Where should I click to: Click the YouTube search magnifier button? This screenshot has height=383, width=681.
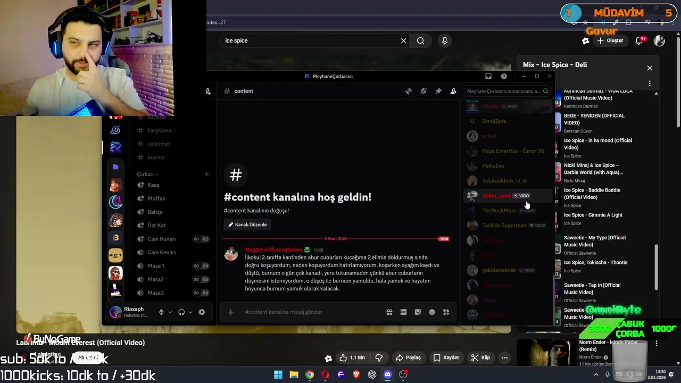pyautogui.click(x=421, y=40)
